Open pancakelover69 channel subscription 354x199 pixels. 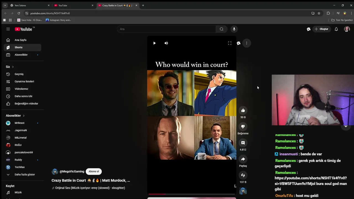(x=22, y=152)
